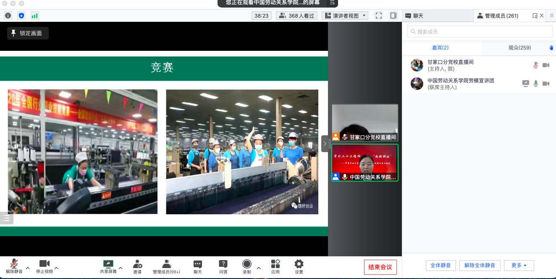
Task: Enter full screen mode
Action: 379,16
